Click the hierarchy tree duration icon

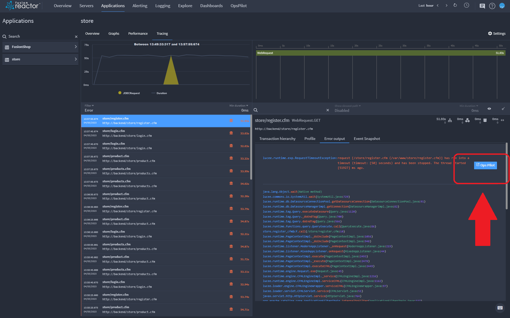tap(450, 120)
